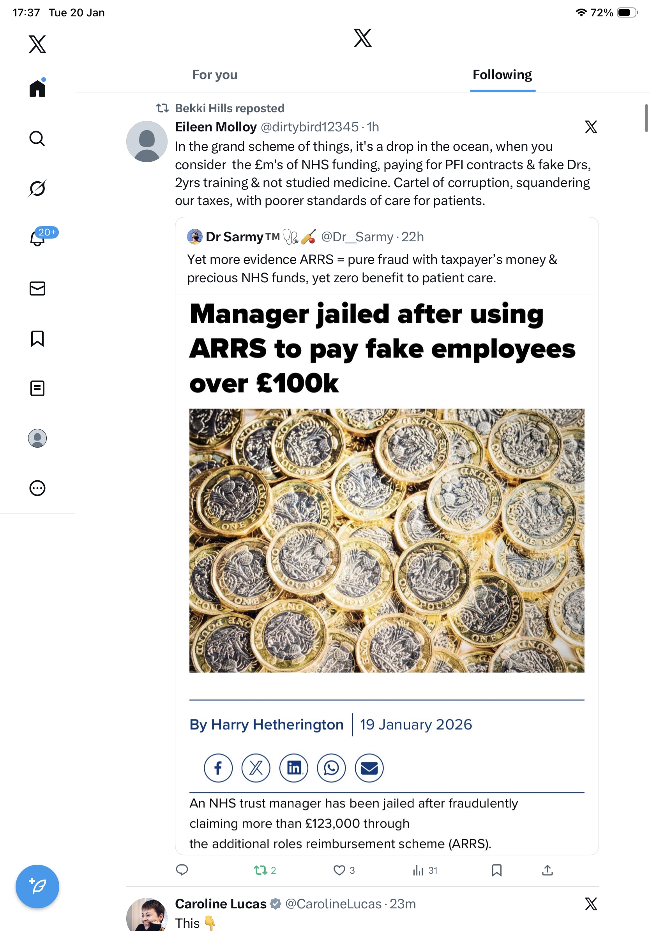Open Messages envelope in sidebar
Screen dimensions: 650x931
37,288
